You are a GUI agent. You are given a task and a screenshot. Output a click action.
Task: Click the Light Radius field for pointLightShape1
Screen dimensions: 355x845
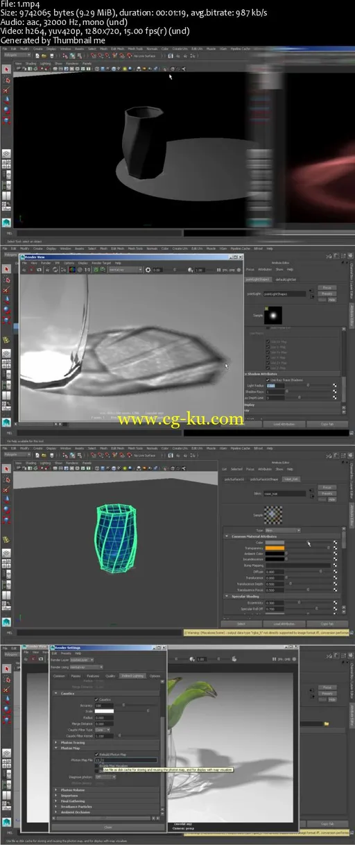point(276,385)
